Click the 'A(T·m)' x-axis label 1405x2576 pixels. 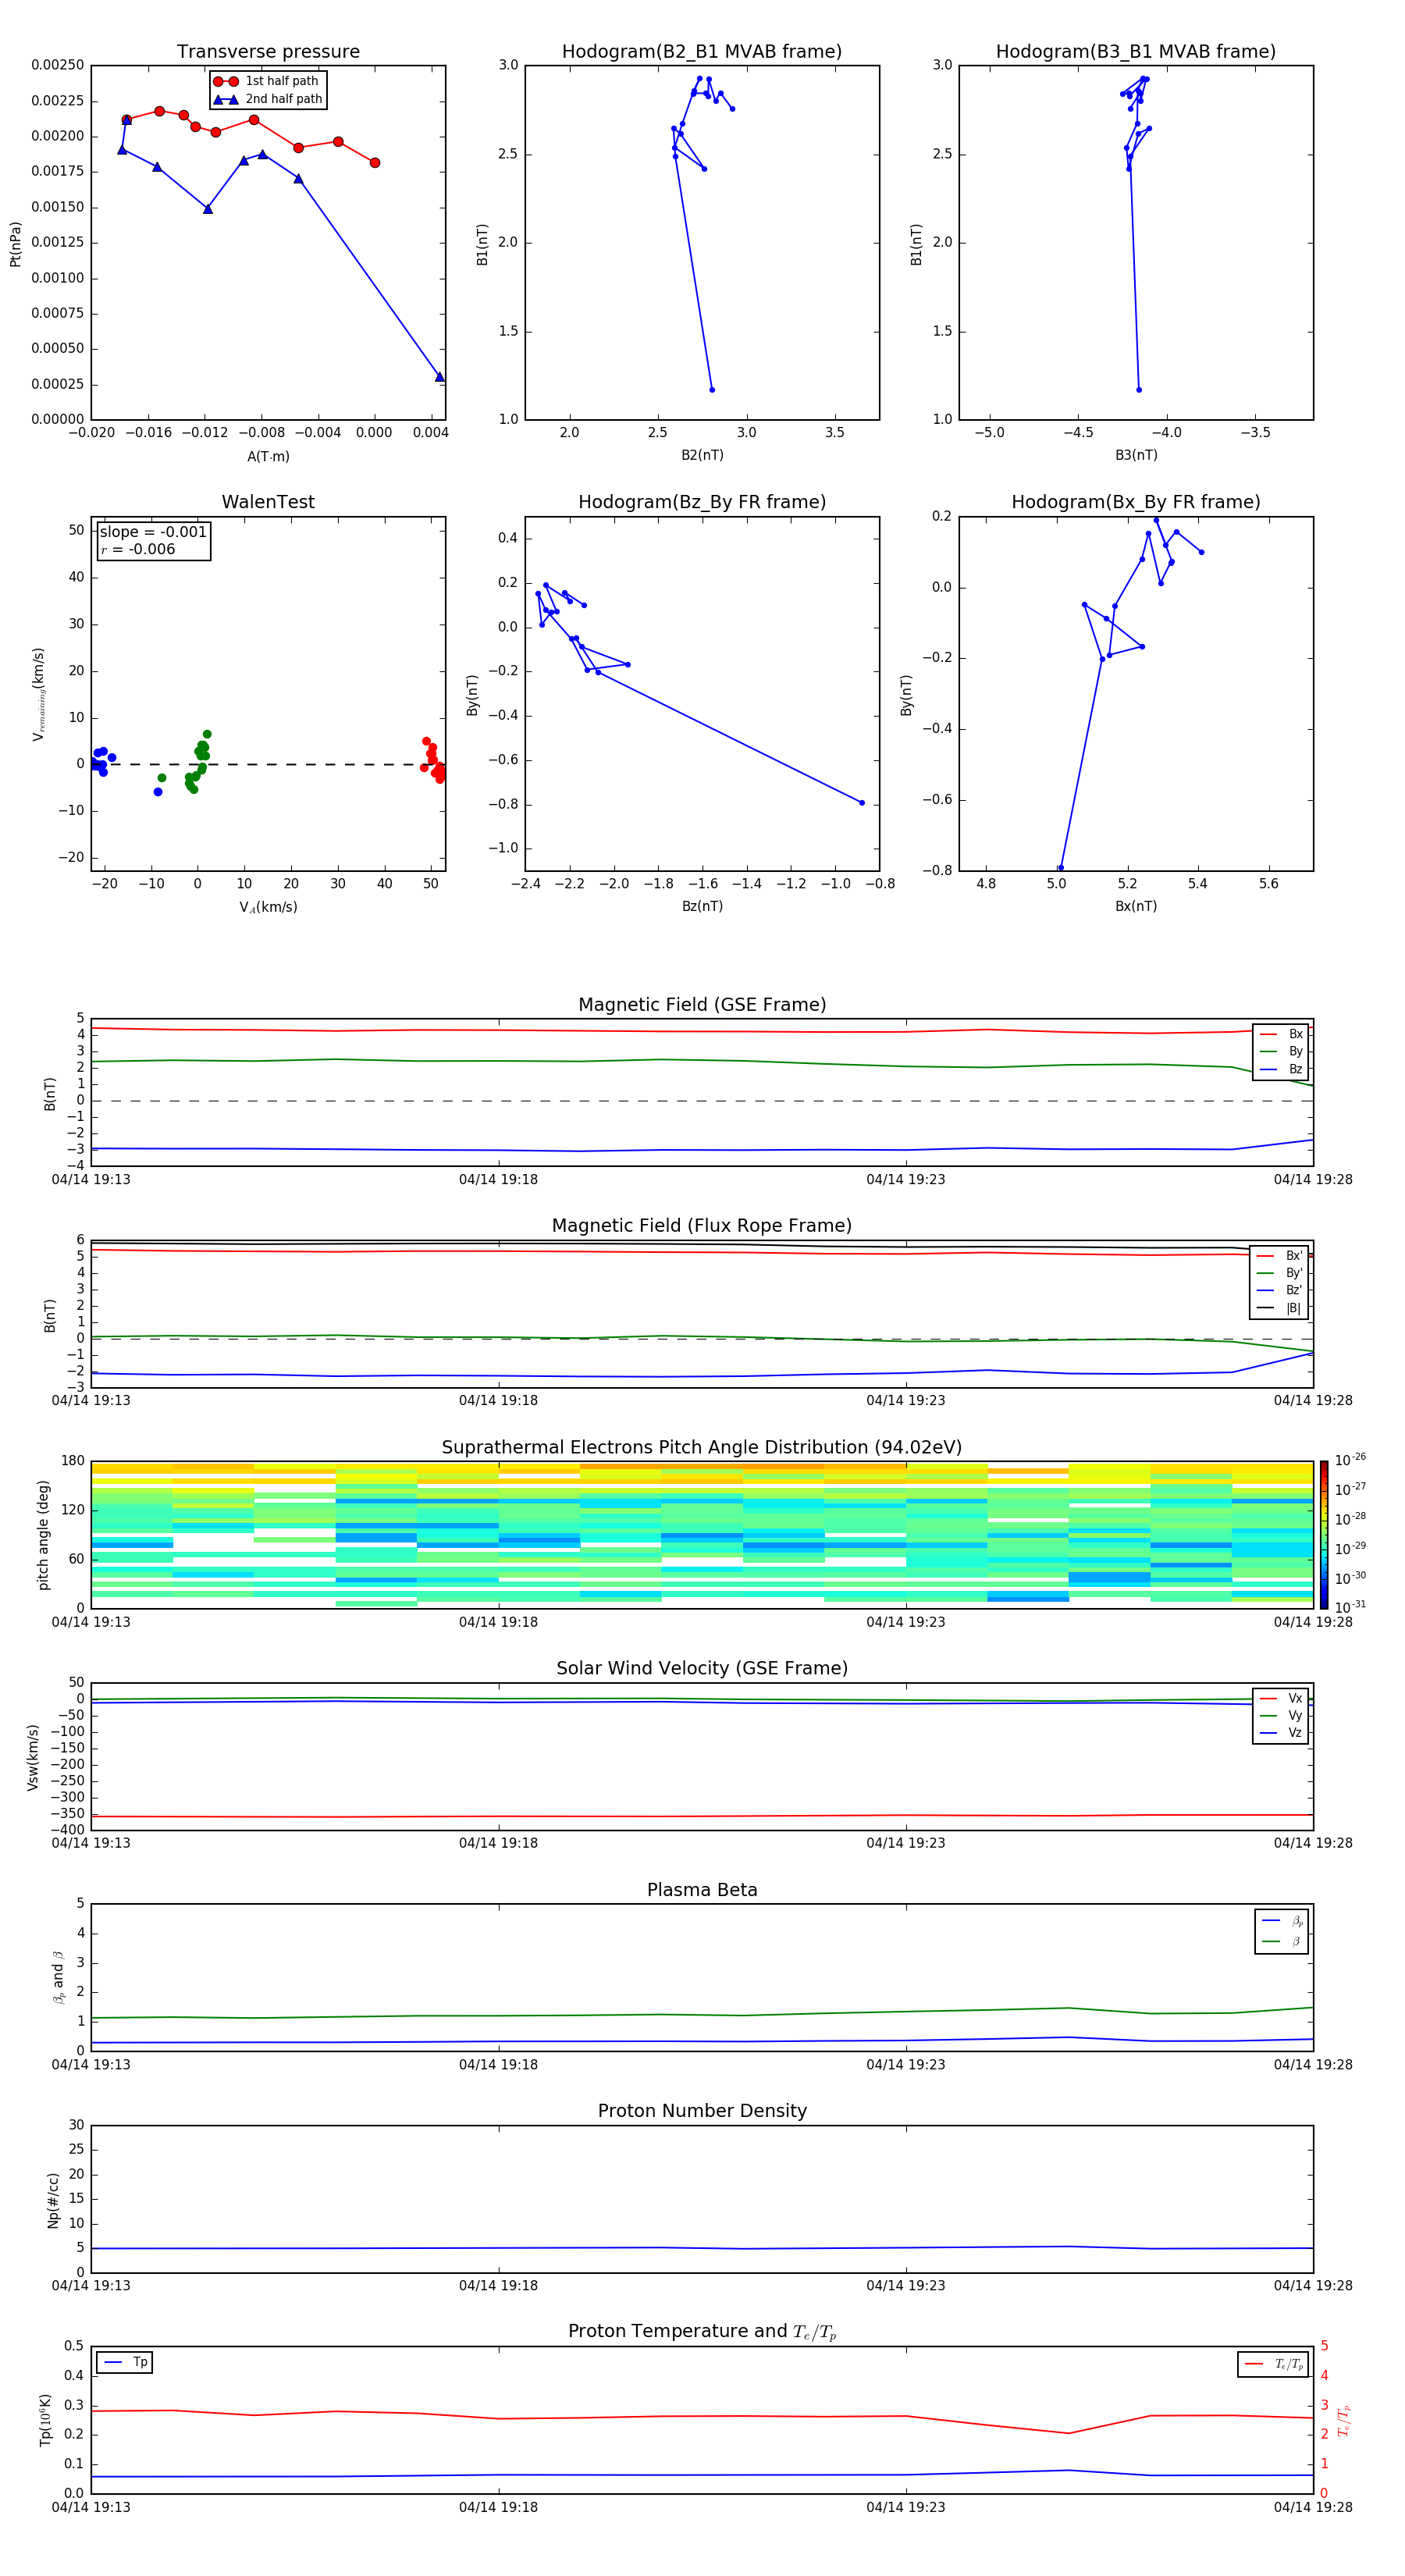click(268, 456)
